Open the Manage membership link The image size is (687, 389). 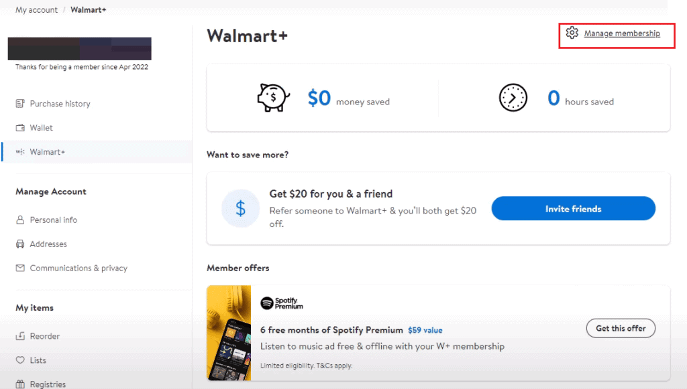point(622,33)
